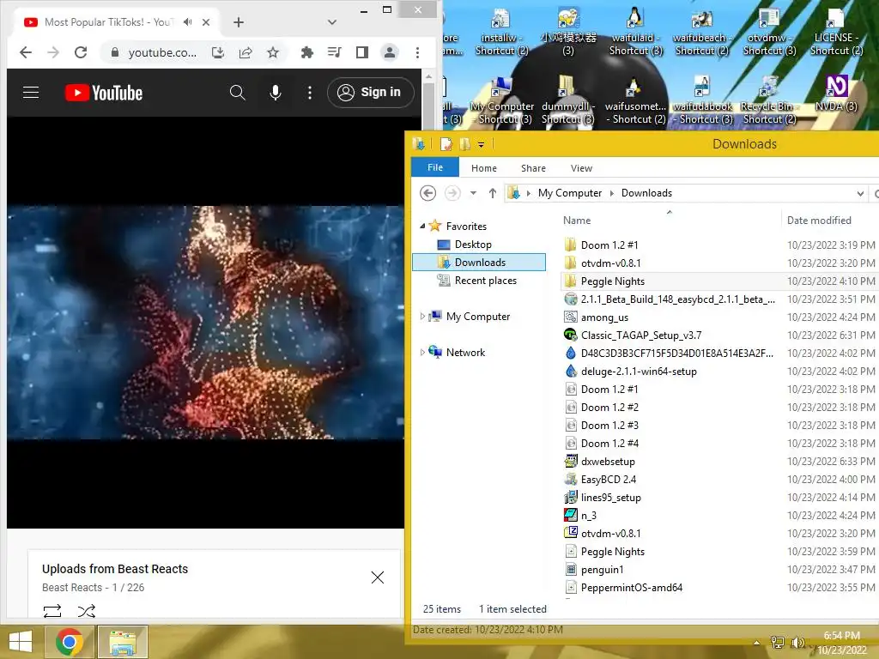
Task: Select the Peggle Nights folder
Action: (613, 281)
